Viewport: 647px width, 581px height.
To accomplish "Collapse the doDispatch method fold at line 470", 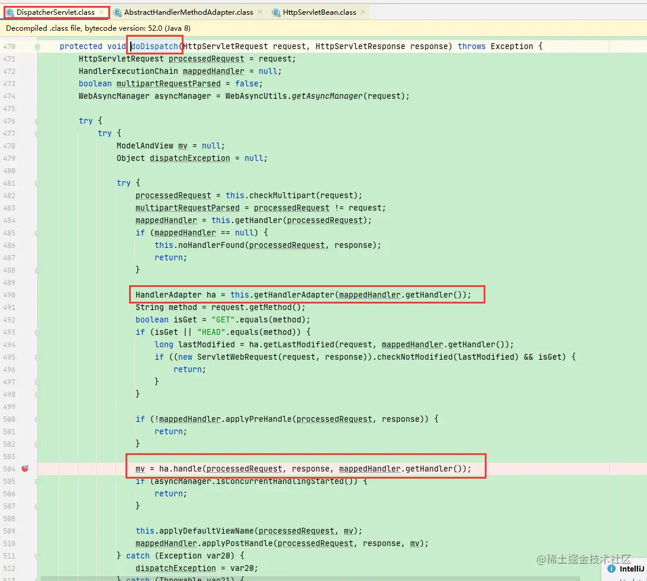I will tap(37, 47).
